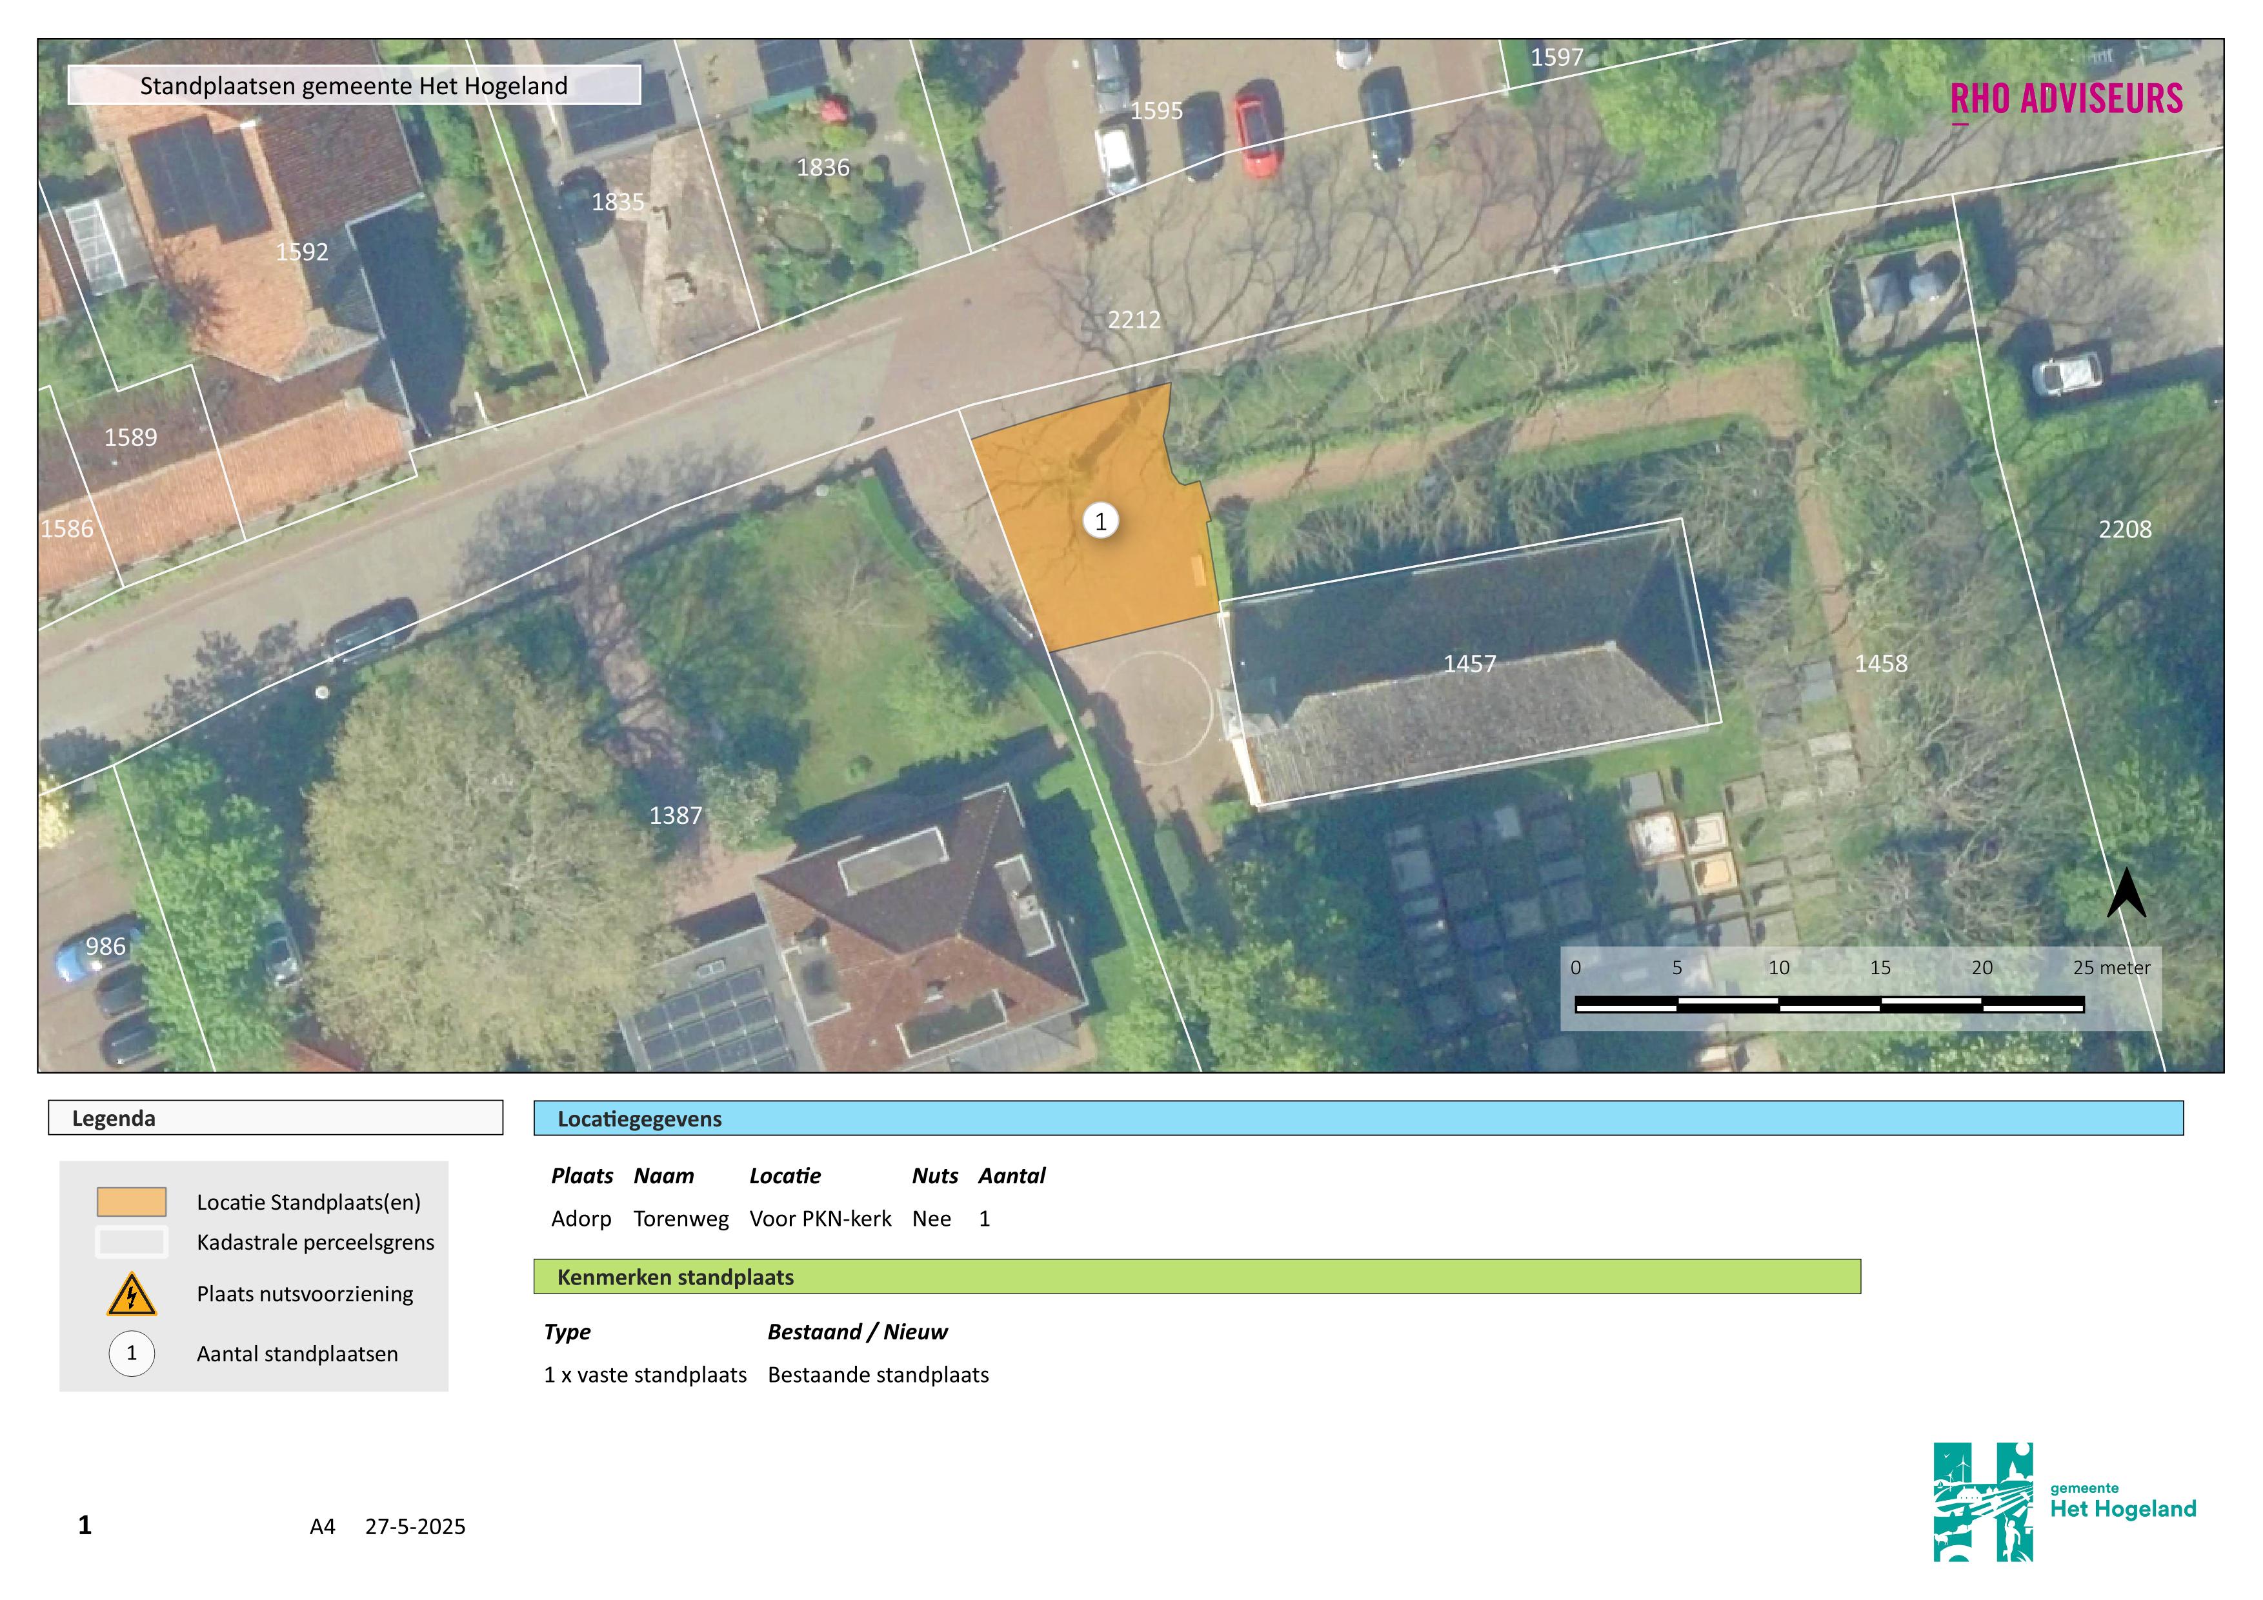Click the date '27-5-2025'

pos(415,1526)
